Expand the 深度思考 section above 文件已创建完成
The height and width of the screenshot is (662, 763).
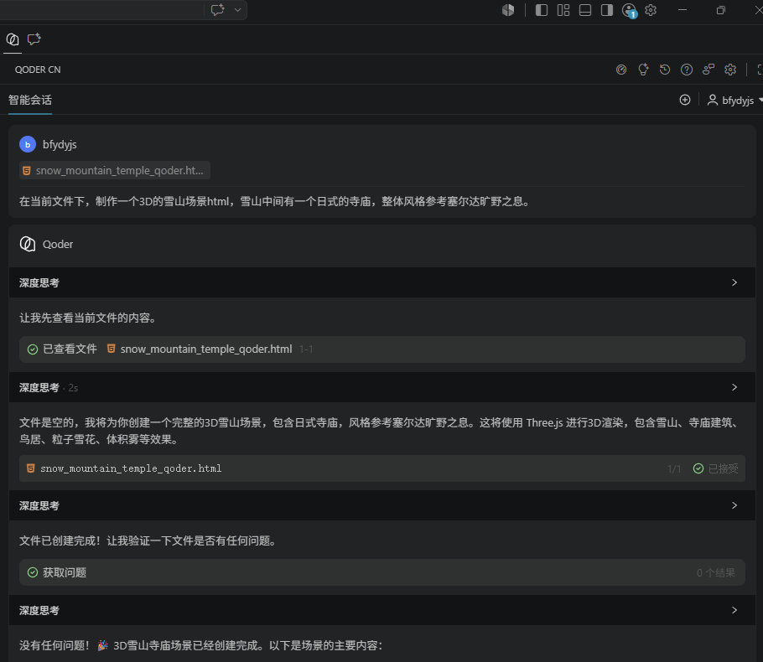[x=382, y=505]
